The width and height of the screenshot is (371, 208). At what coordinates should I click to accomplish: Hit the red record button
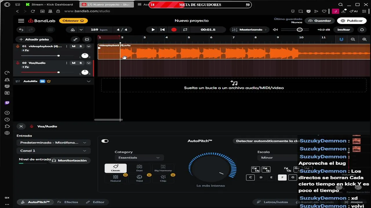tap(174, 30)
